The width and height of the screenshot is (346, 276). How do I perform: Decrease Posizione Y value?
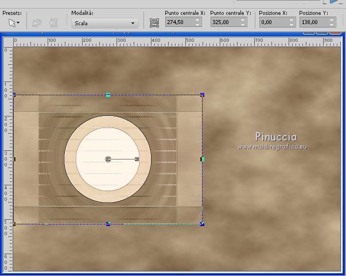(x=332, y=25)
